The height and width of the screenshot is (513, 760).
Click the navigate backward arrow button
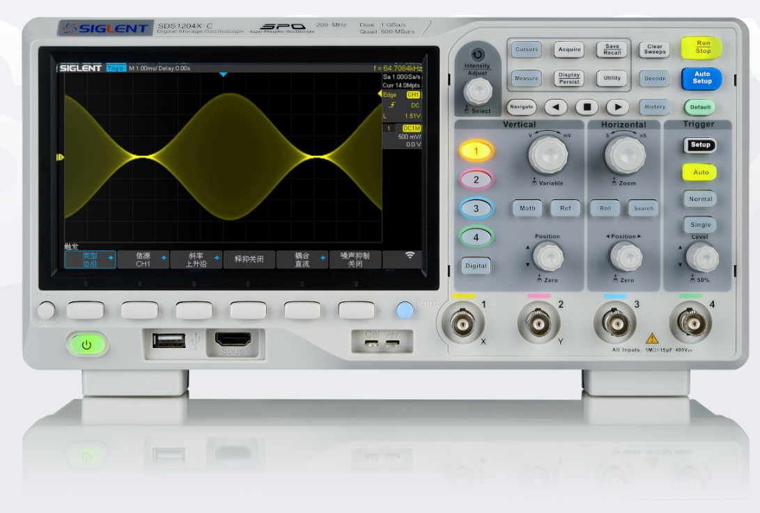(555, 107)
